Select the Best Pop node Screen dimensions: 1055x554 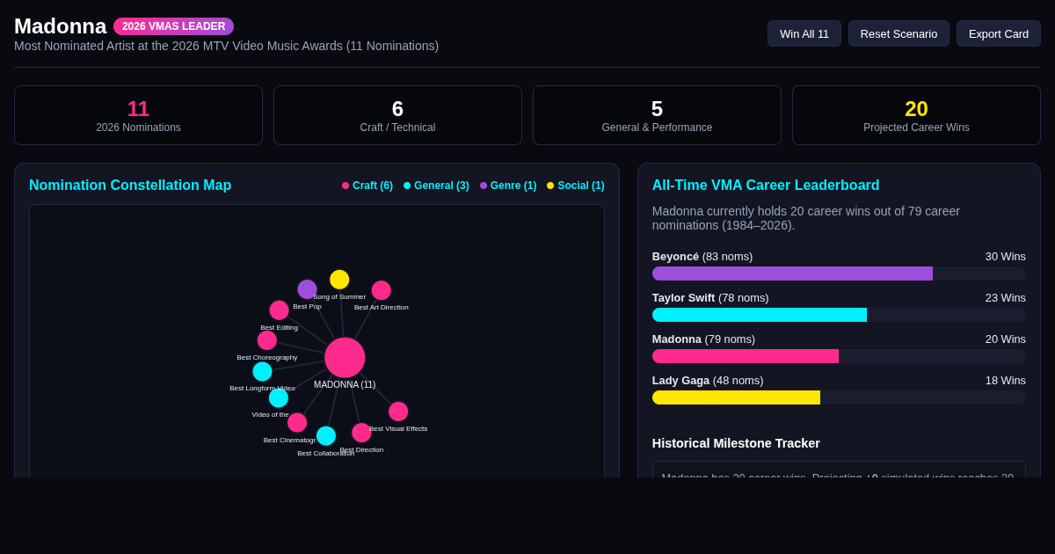[307, 289]
